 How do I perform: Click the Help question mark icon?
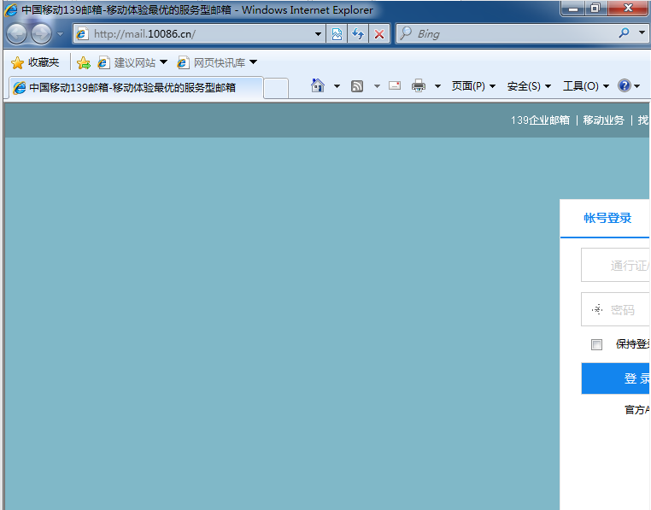pyautogui.click(x=624, y=86)
